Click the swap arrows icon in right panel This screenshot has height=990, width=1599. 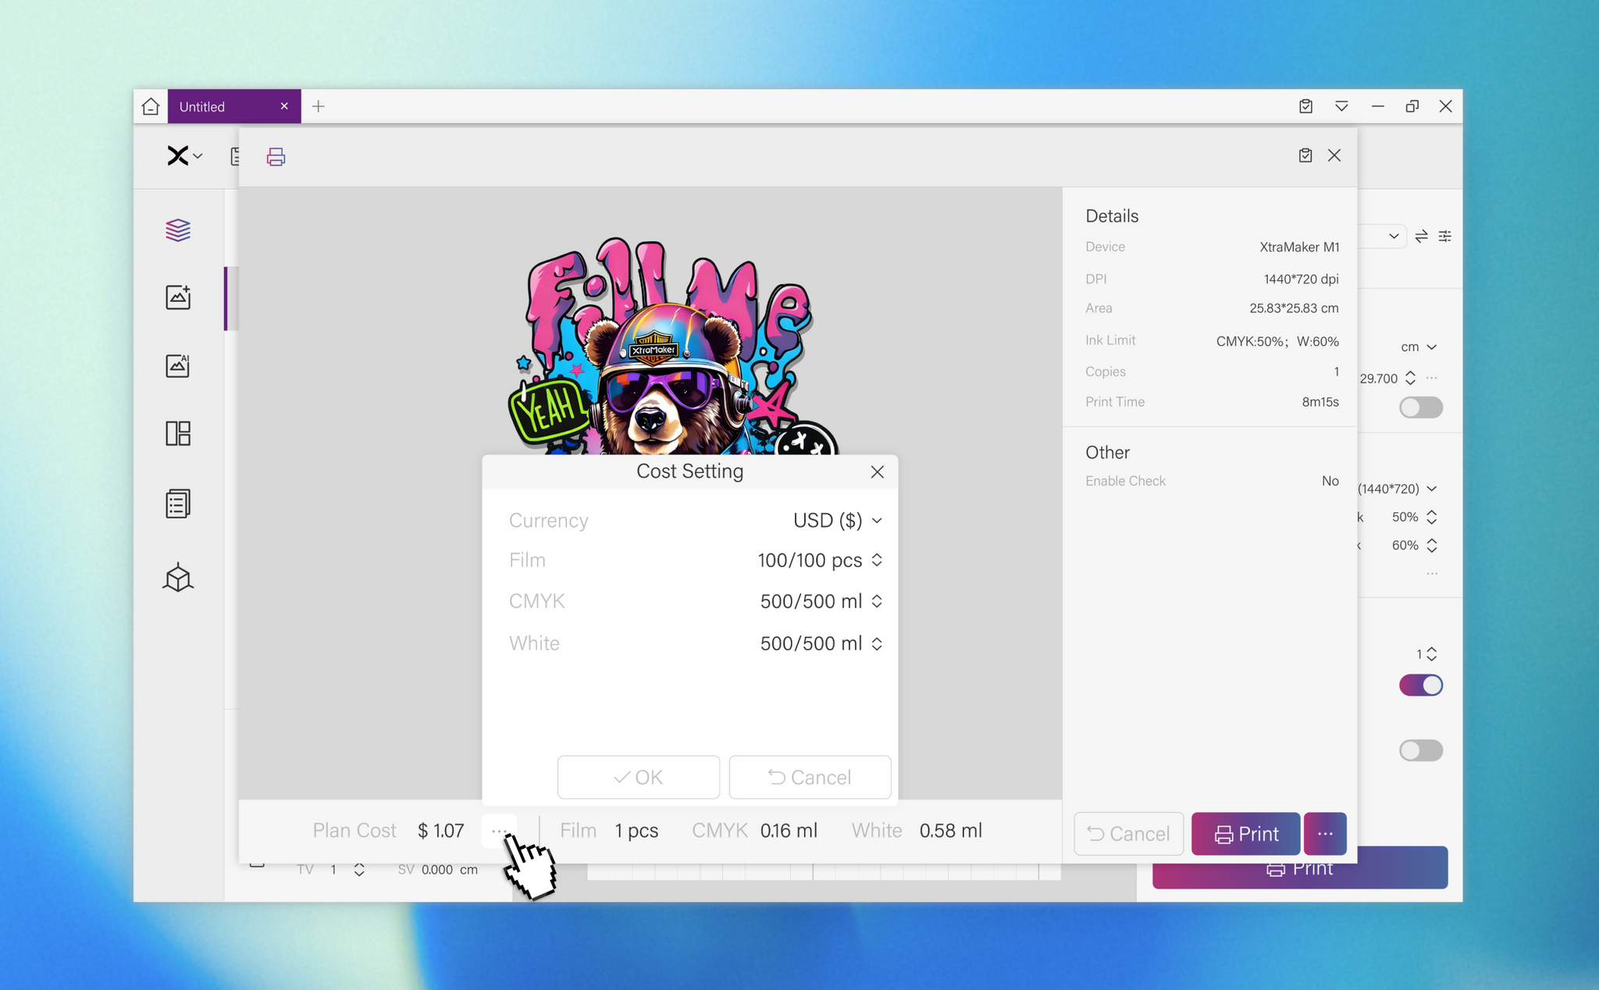(1421, 236)
